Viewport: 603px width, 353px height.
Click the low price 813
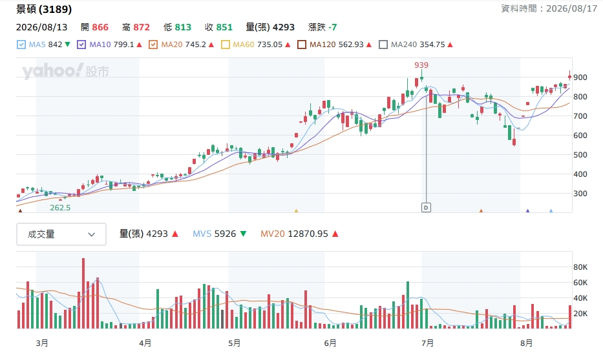(x=183, y=27)
